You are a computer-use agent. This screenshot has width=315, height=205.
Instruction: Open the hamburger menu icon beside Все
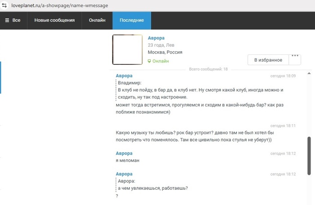pyautogui.click(x=7, y=20)
